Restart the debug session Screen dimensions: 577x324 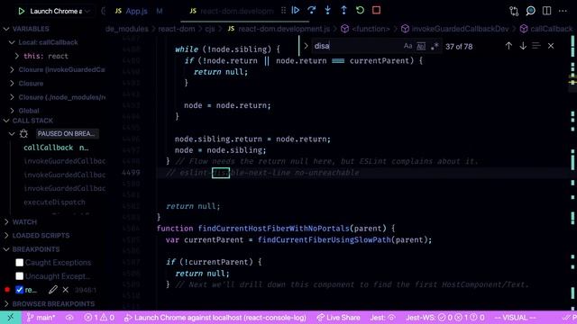click(x=360, y=10)
